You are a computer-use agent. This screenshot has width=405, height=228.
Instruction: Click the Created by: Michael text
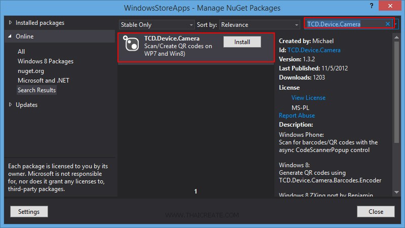point(306,41)
